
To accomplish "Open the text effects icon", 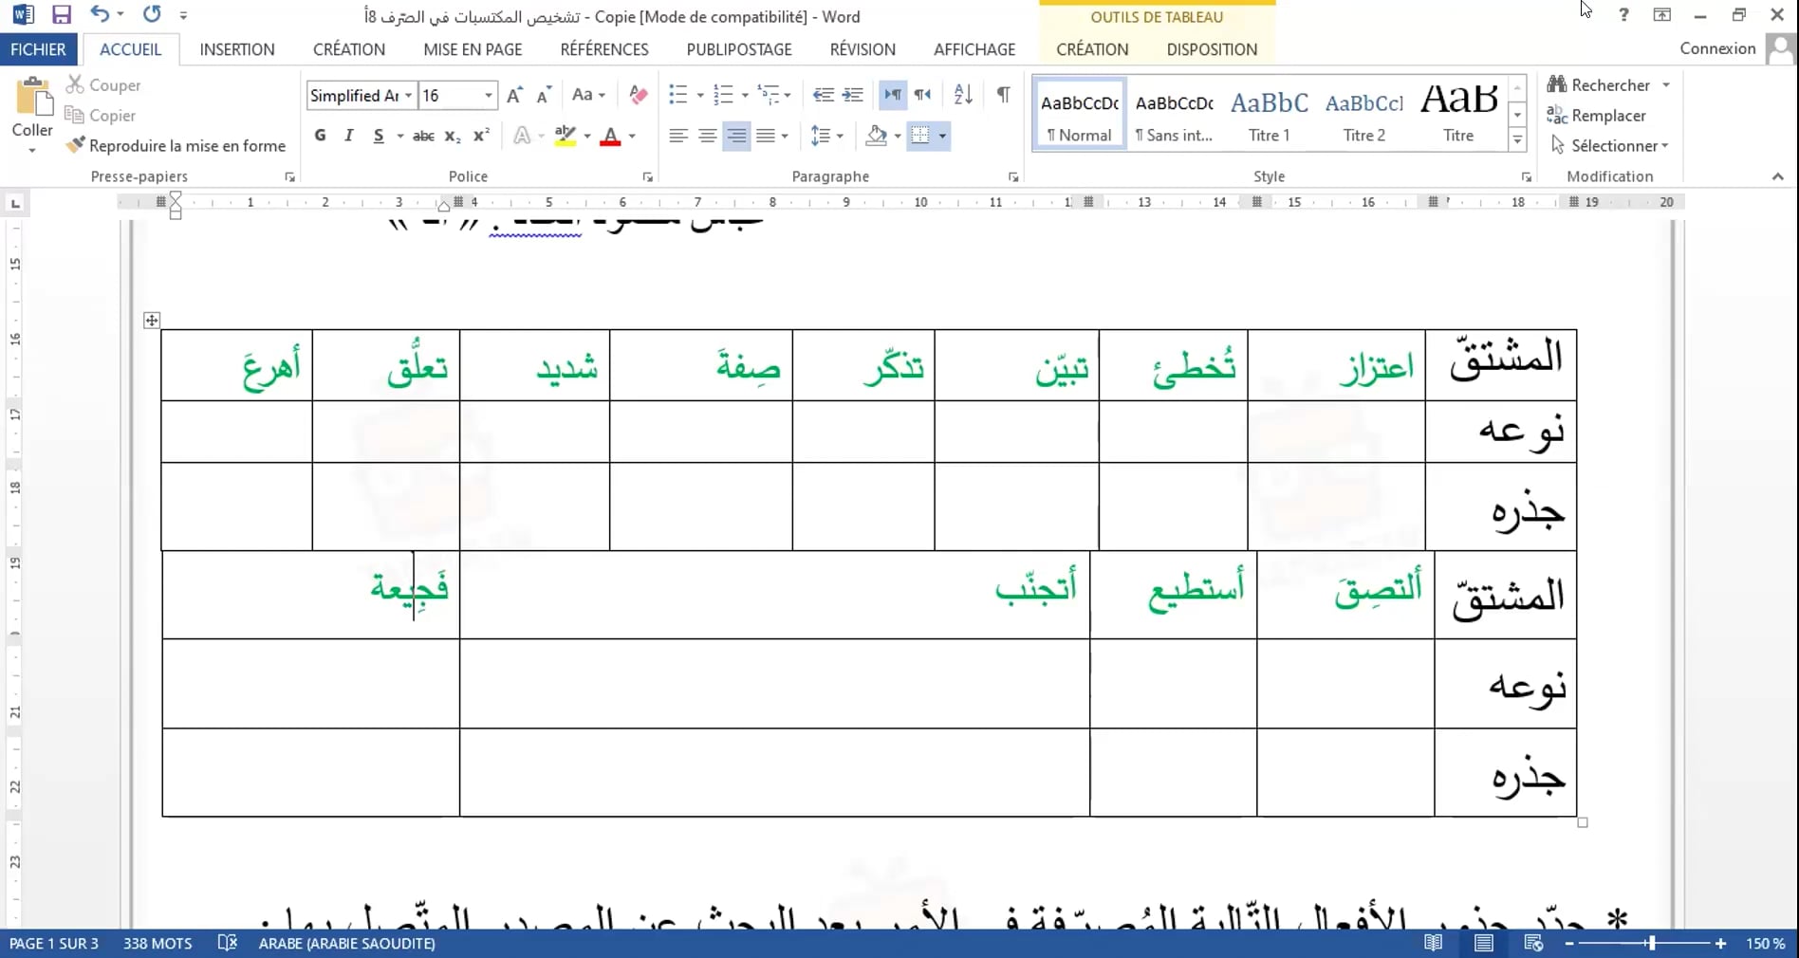I will (522, 136).
